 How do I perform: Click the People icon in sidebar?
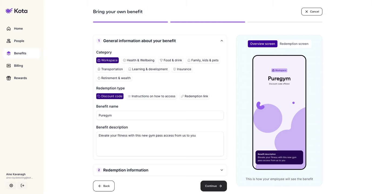[x=9, y=41]
